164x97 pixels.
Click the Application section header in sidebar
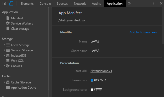[x=10, y=12]
